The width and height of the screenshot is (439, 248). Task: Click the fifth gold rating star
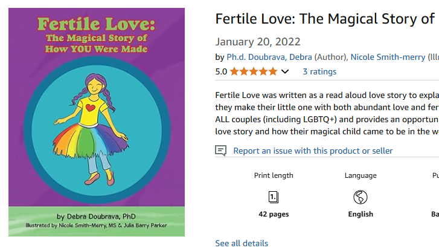tap(273, 71)
